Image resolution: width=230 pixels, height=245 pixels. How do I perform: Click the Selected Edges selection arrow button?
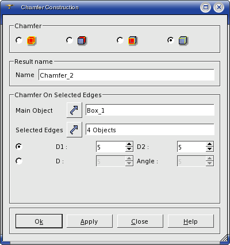click(74, 129)
